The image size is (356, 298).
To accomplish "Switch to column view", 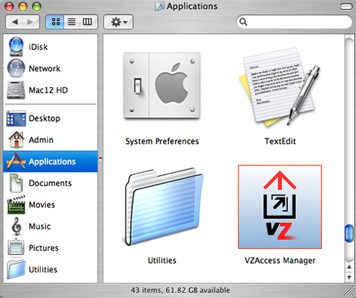I will 88,22.
